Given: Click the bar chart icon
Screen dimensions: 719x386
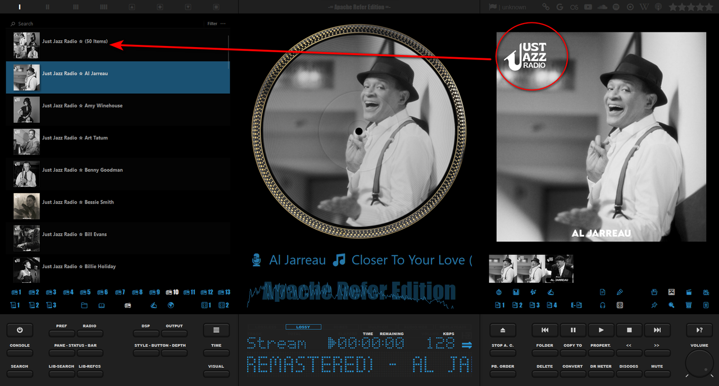Looking at the screenshot, I should [516, 292].
